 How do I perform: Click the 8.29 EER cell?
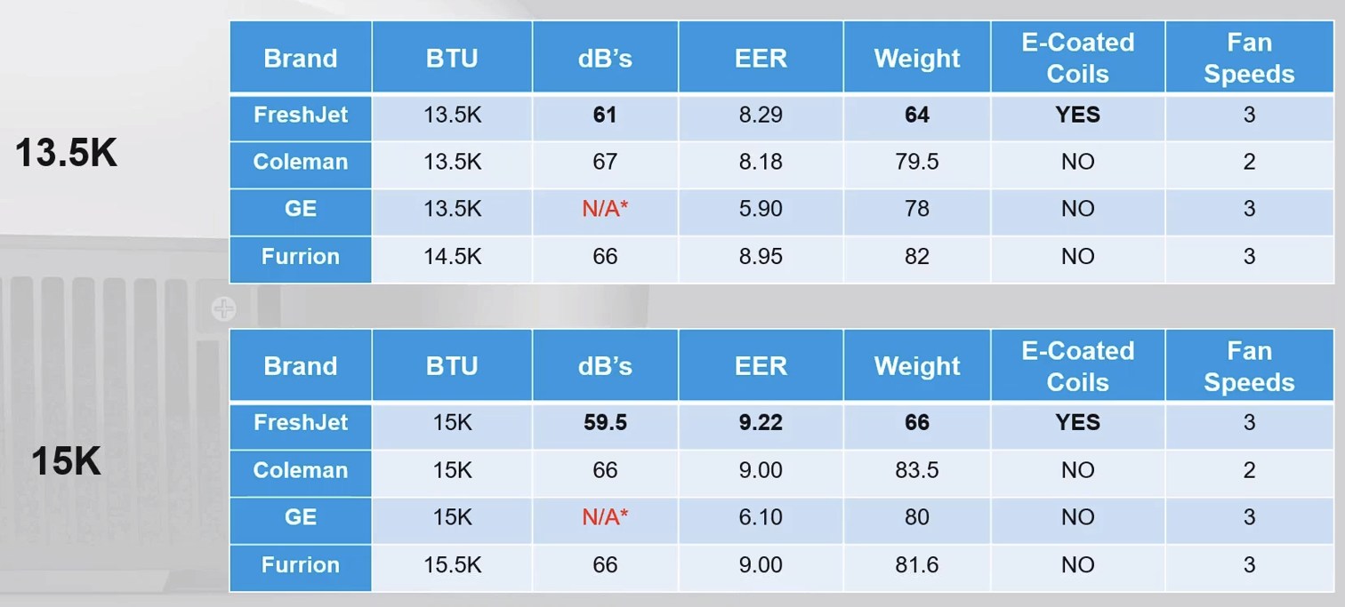pos(761,115)
